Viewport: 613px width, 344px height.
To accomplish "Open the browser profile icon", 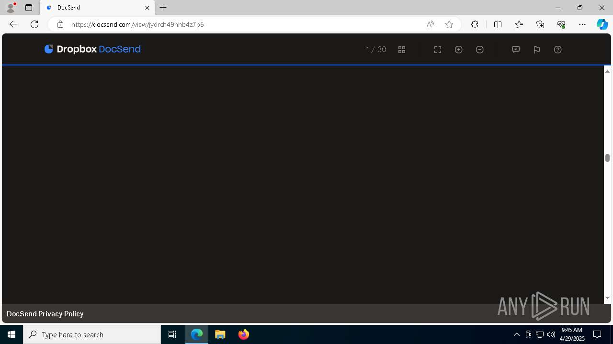I will pos(10,8).
